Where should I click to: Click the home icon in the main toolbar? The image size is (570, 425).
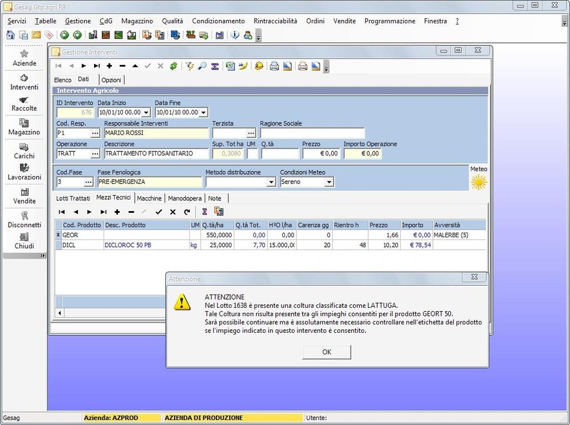10,35
